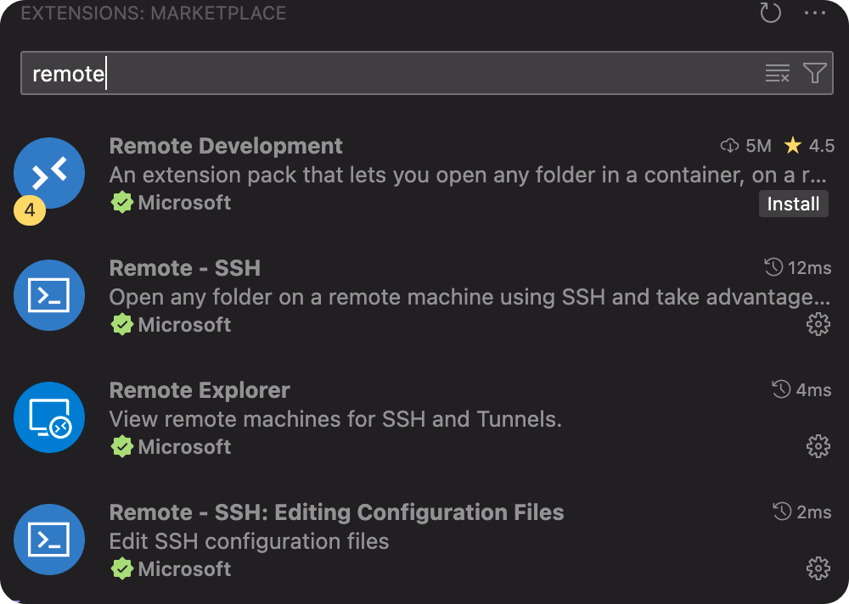Click the 4.5 star rating

(x=809, y=146)
